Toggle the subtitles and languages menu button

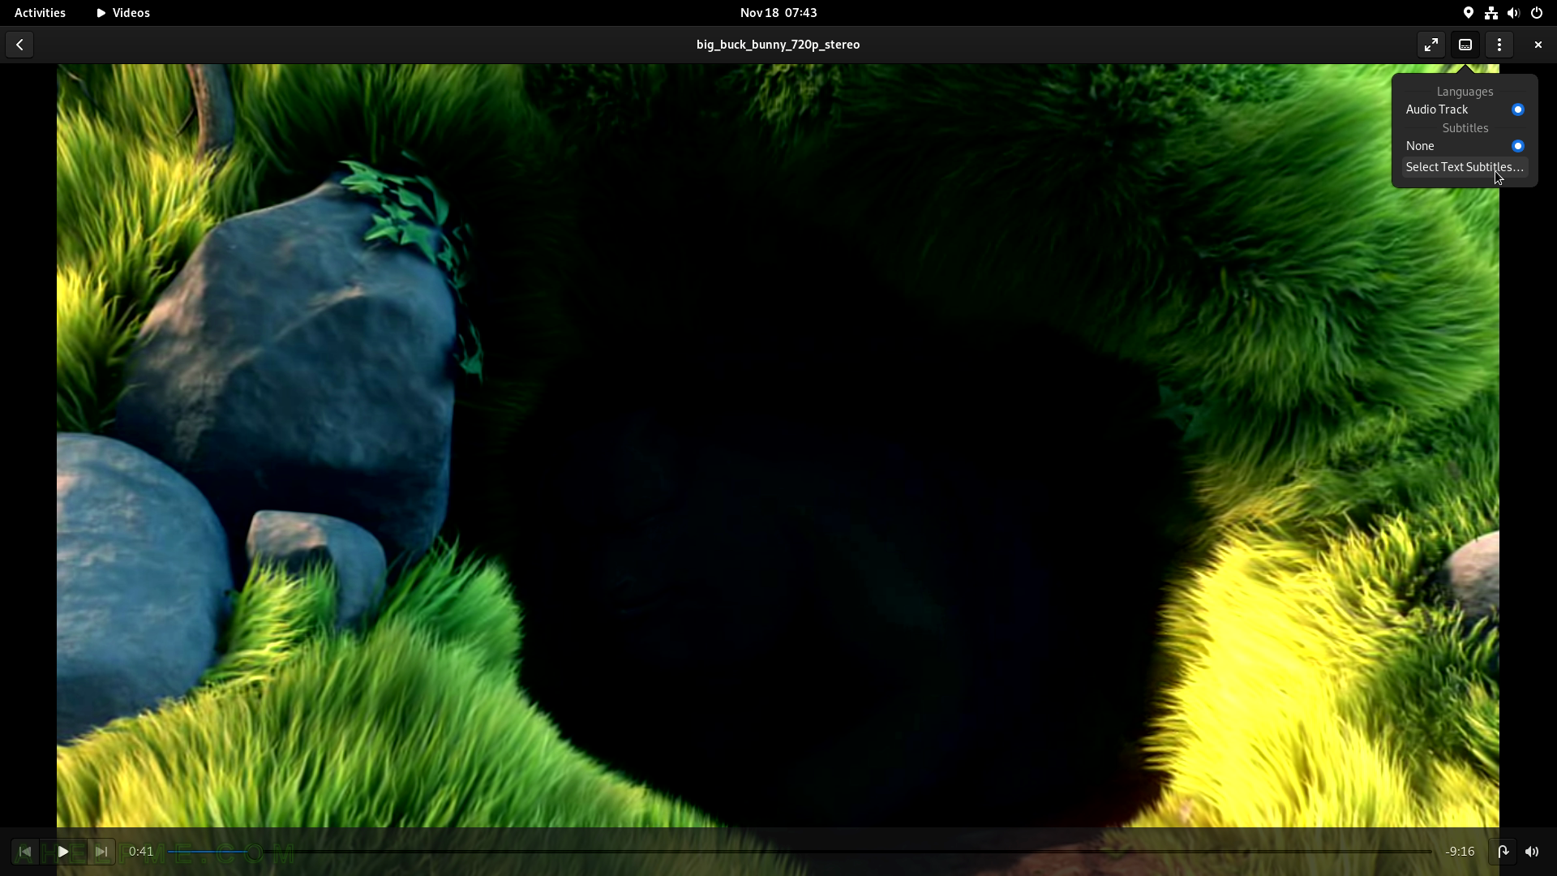pos(1465,45)
